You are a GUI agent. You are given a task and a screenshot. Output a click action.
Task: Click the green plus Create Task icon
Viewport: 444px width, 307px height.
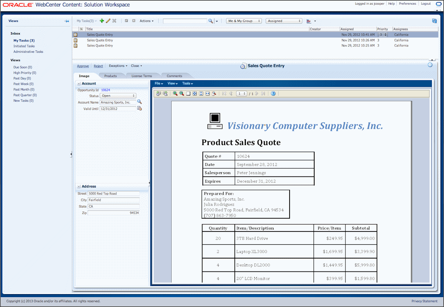tap(102, 21)
